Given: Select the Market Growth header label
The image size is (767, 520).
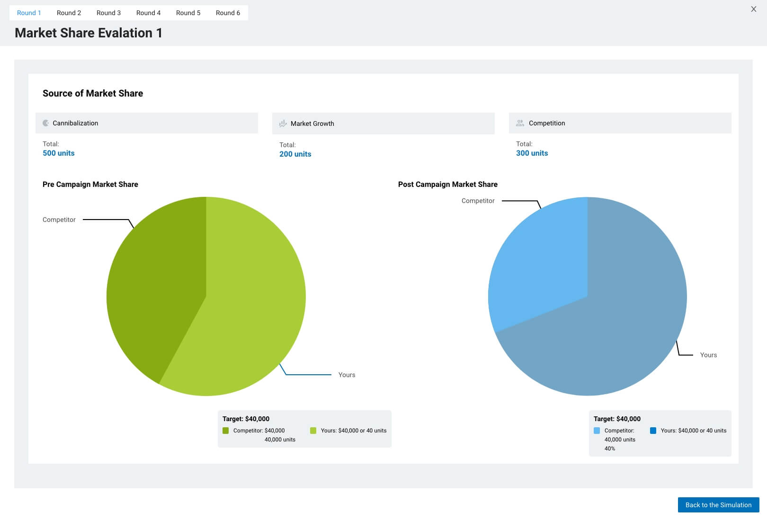Looking at the screenshot, I should (312, 123).
